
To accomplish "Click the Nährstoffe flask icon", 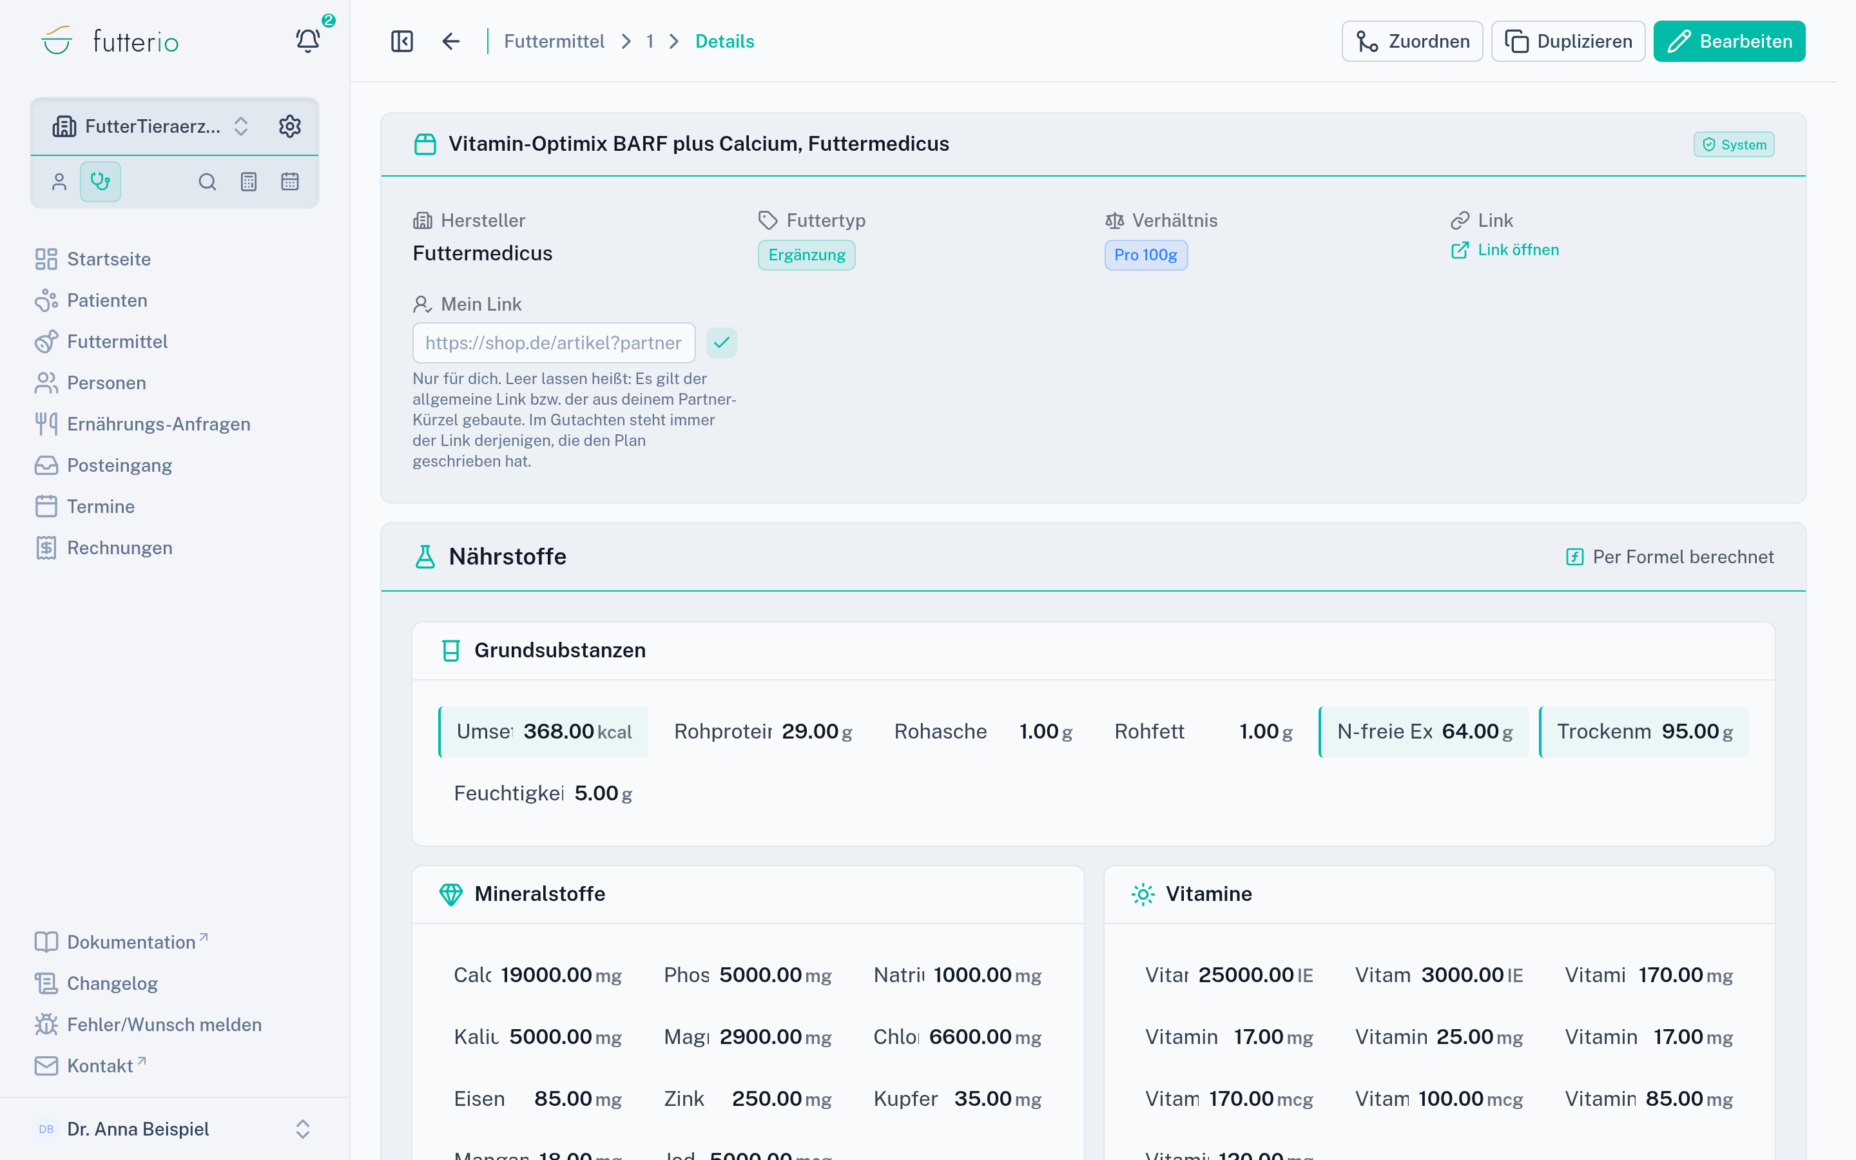I will click(425, 557).
